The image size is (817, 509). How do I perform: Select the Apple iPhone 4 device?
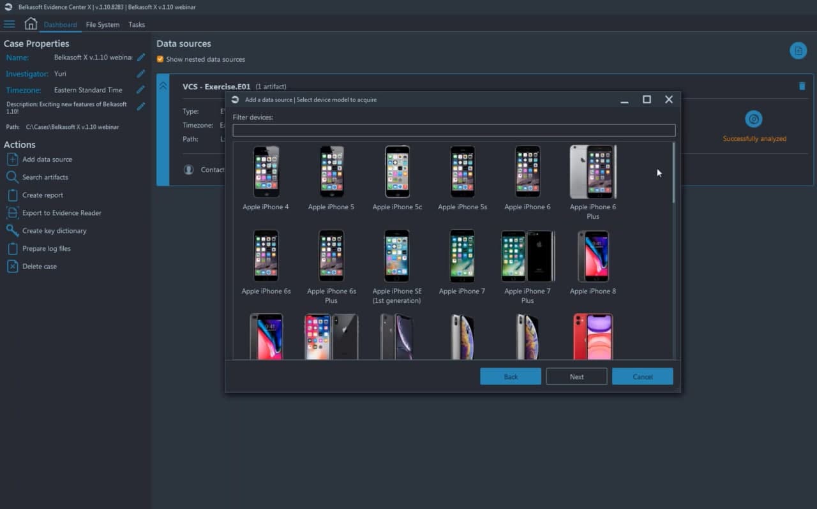pos(266,178)
